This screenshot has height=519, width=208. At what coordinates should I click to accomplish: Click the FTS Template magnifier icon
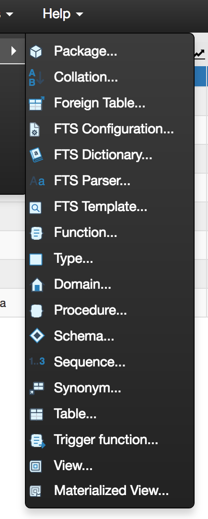coord(36,207)
